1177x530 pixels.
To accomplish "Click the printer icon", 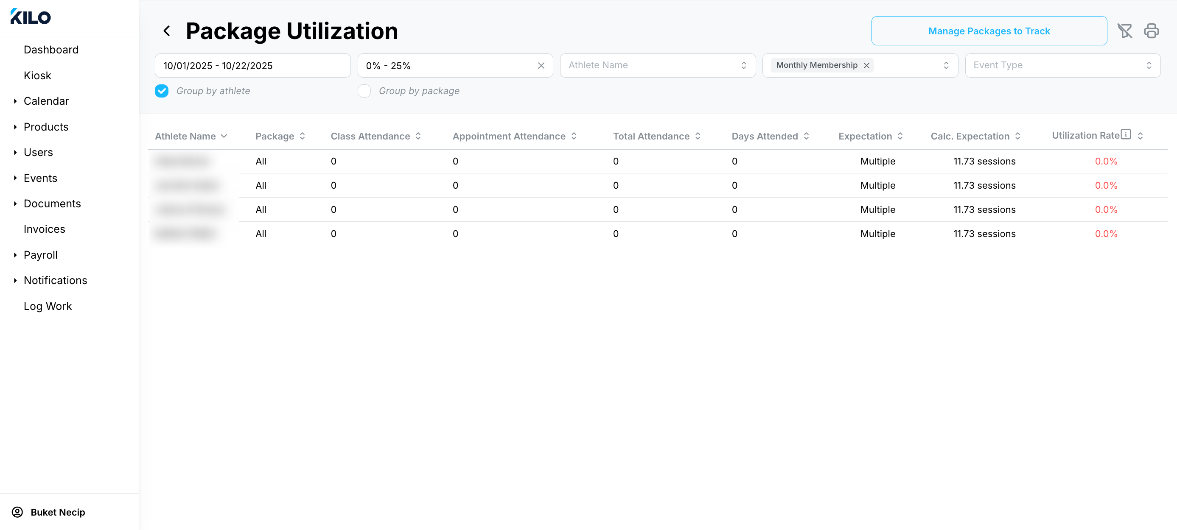I will 1151,31.
